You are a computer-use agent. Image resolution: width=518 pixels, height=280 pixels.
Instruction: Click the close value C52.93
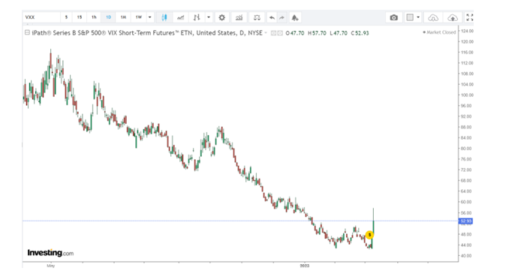tap(360, 33)
